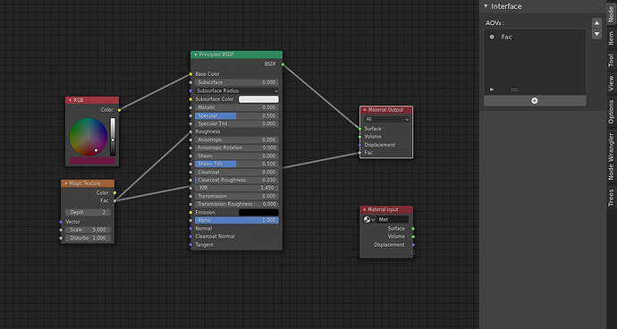Click the Magic Texture Distortion 1.000 field
The image size is (617, 329).
88,238
